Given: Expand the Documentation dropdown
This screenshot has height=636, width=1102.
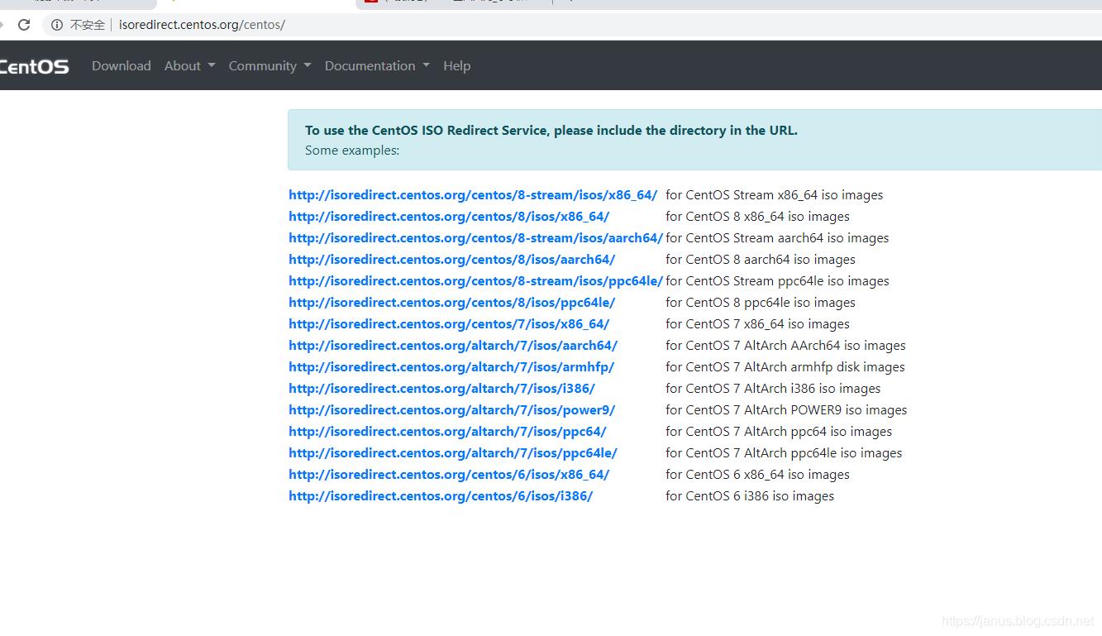Looking at the screenshot, I should 377,66.
